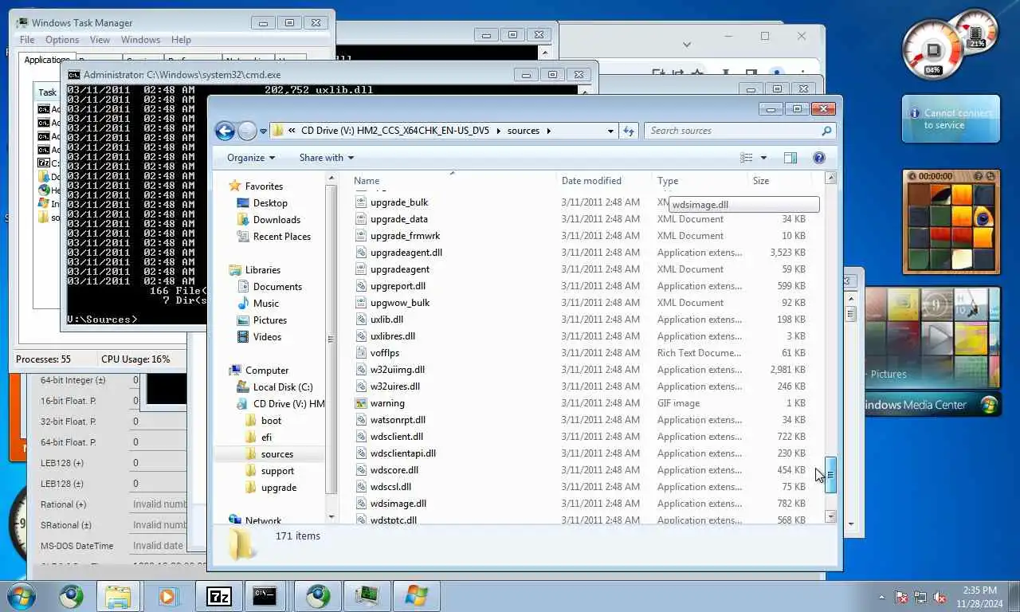
Task: Click the Windows Start orb
Action: click(x=21, y=595)
